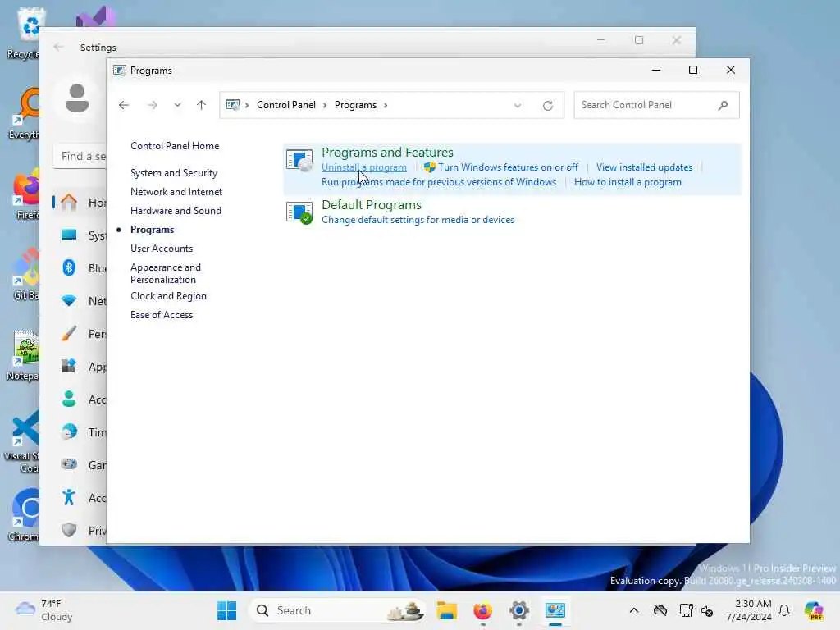Click Change default settings for media or devices

[x=418, y=220]
